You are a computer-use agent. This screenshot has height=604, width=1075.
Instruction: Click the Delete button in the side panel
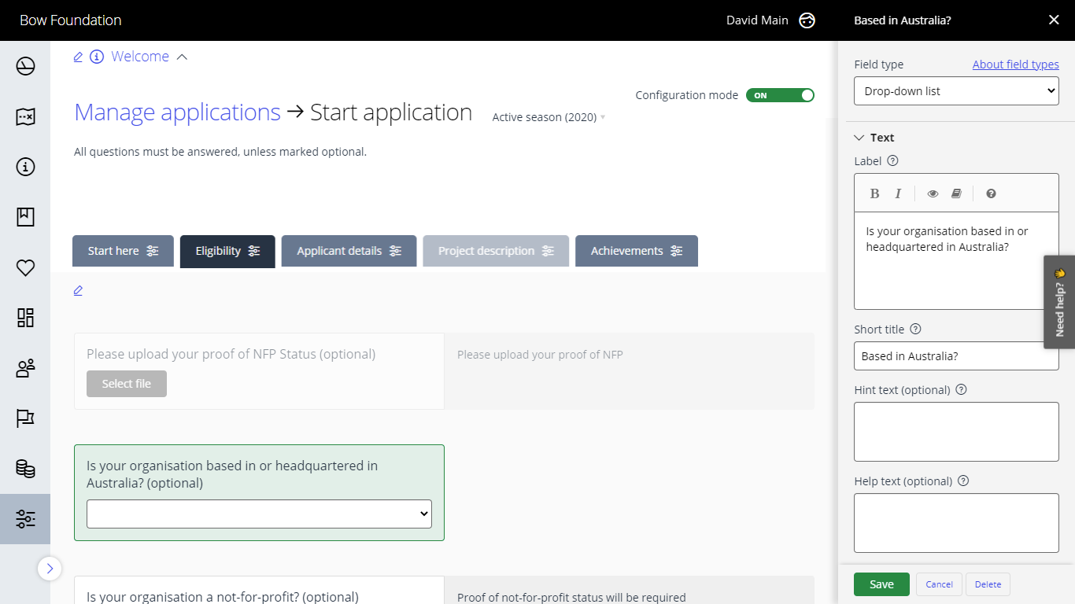[x=988, y=584]
